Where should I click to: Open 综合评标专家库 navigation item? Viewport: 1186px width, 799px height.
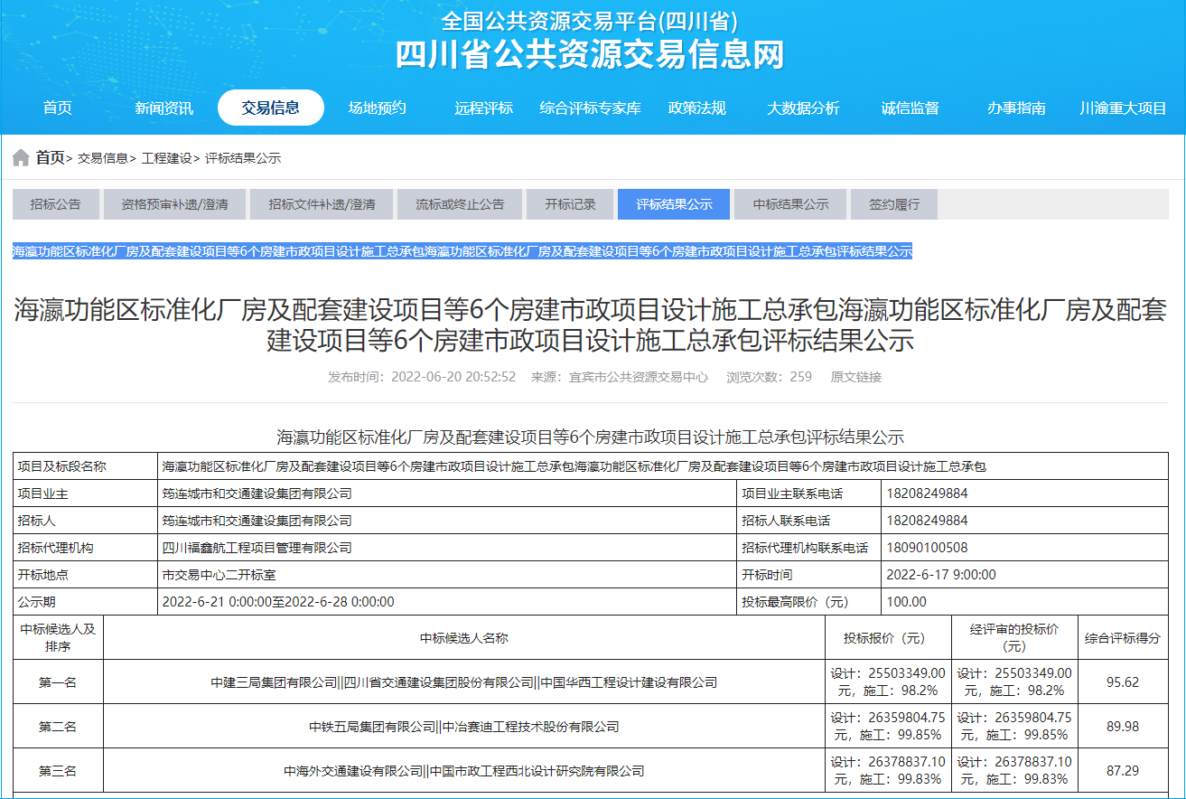click(590, 108)
